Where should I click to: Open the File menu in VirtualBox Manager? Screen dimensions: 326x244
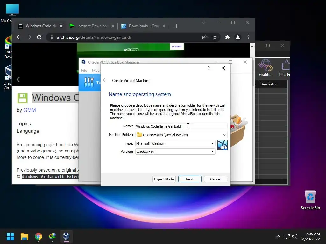pyautogui.click(x=84, y=71)
